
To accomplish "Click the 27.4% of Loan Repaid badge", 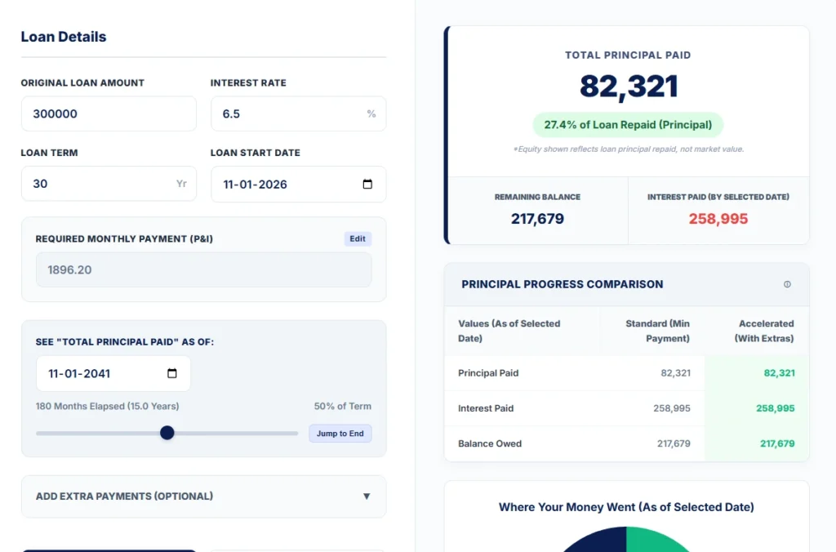I will (x=627, y=124).
